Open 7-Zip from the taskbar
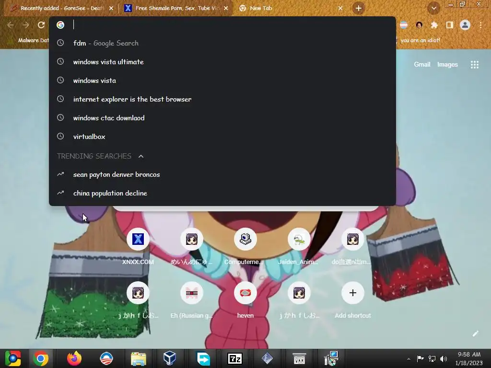Image resolution: width=491 pixels, height=368 pixels. [235, 358]
